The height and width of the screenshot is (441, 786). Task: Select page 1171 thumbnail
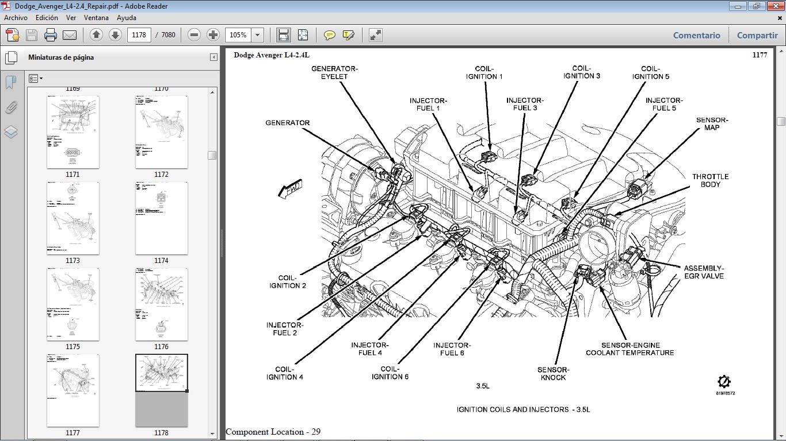point(73,132)
